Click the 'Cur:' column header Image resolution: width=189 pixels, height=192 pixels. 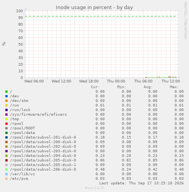click(x=95, y=87)
